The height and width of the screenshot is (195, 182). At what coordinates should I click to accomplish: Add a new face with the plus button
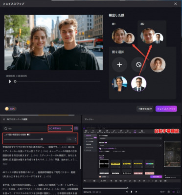(x=119, y=65)
